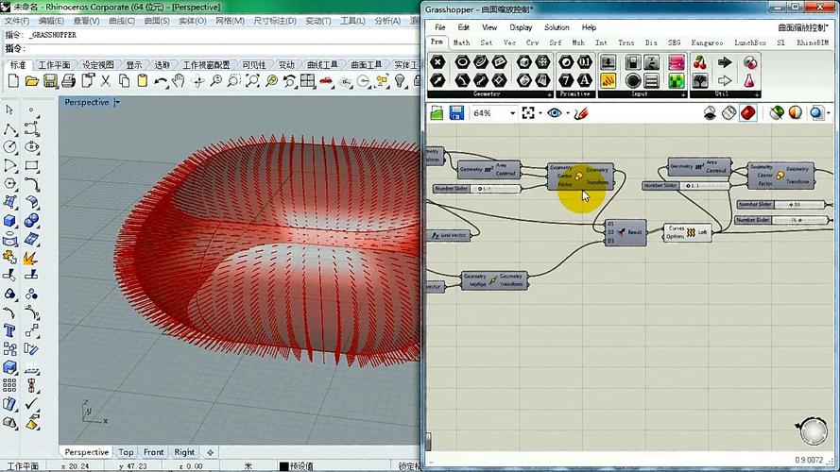The image size is (840, 472).
Task: Toggle the red shaded preview mode button
Action: click(747, 113)
